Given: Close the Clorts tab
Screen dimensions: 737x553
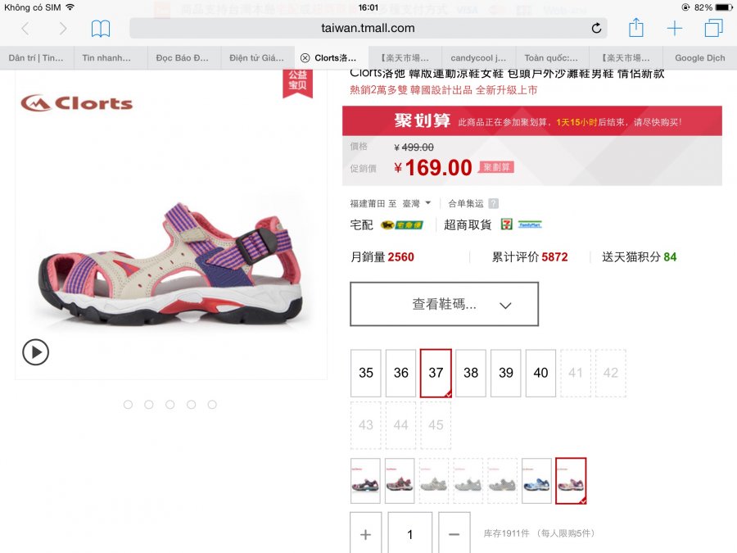Looking at the screenshot, I should [305, 58].
